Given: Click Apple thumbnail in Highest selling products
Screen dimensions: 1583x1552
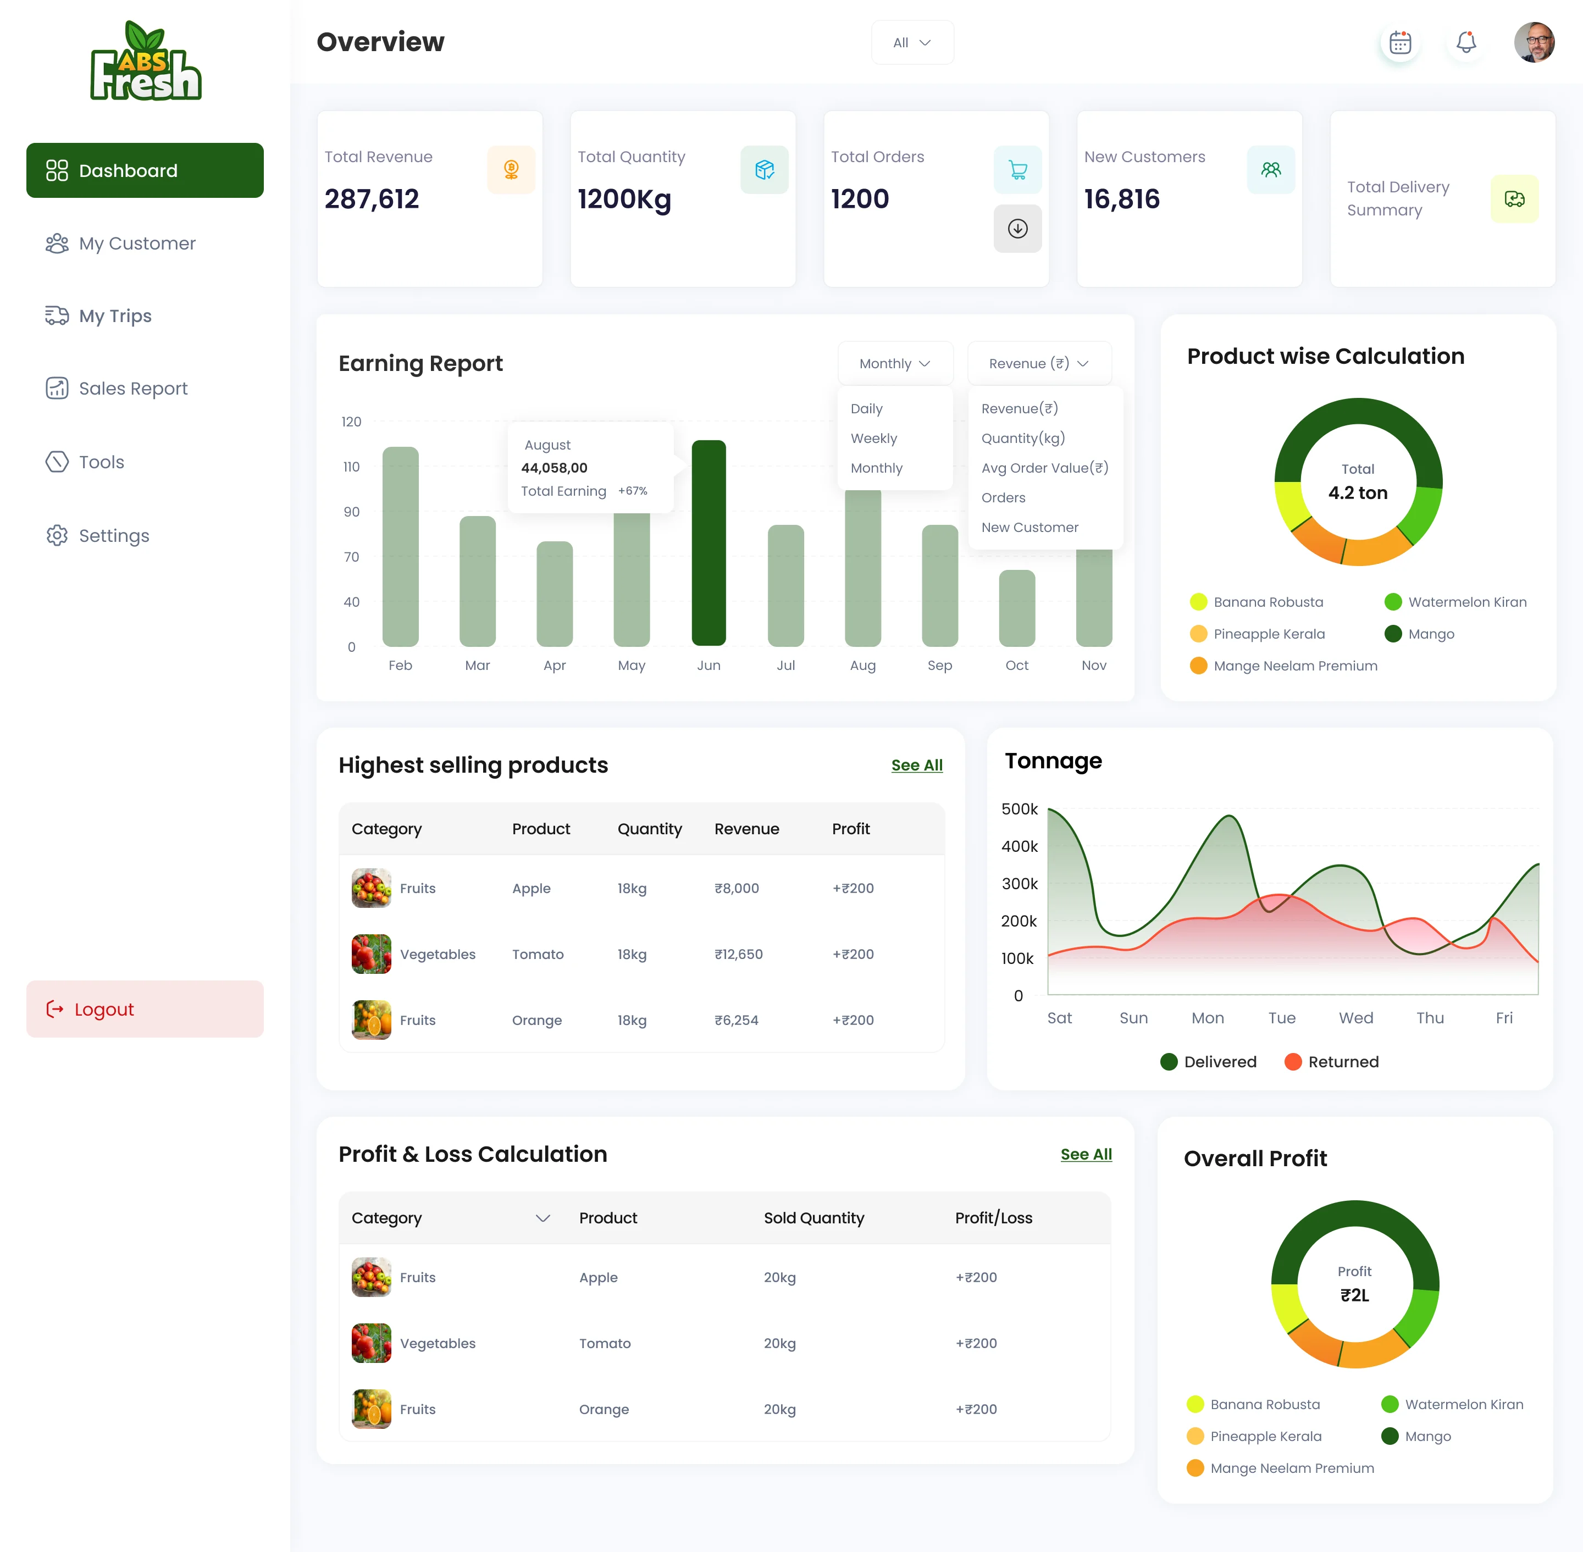Looking at the screenshot, I should 371,888.
